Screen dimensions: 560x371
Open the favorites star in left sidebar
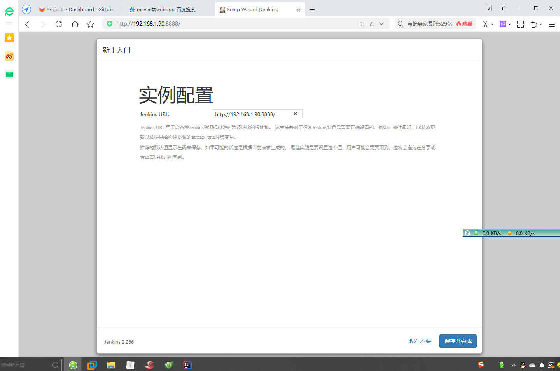pyautogui.click(x=9, y=38)
